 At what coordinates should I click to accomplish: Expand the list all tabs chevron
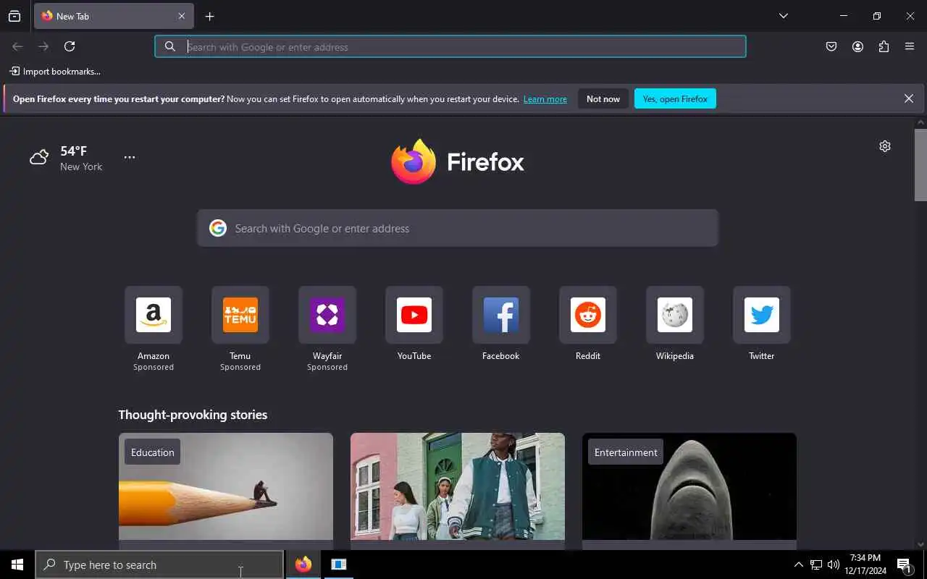(x=783, y=16)
